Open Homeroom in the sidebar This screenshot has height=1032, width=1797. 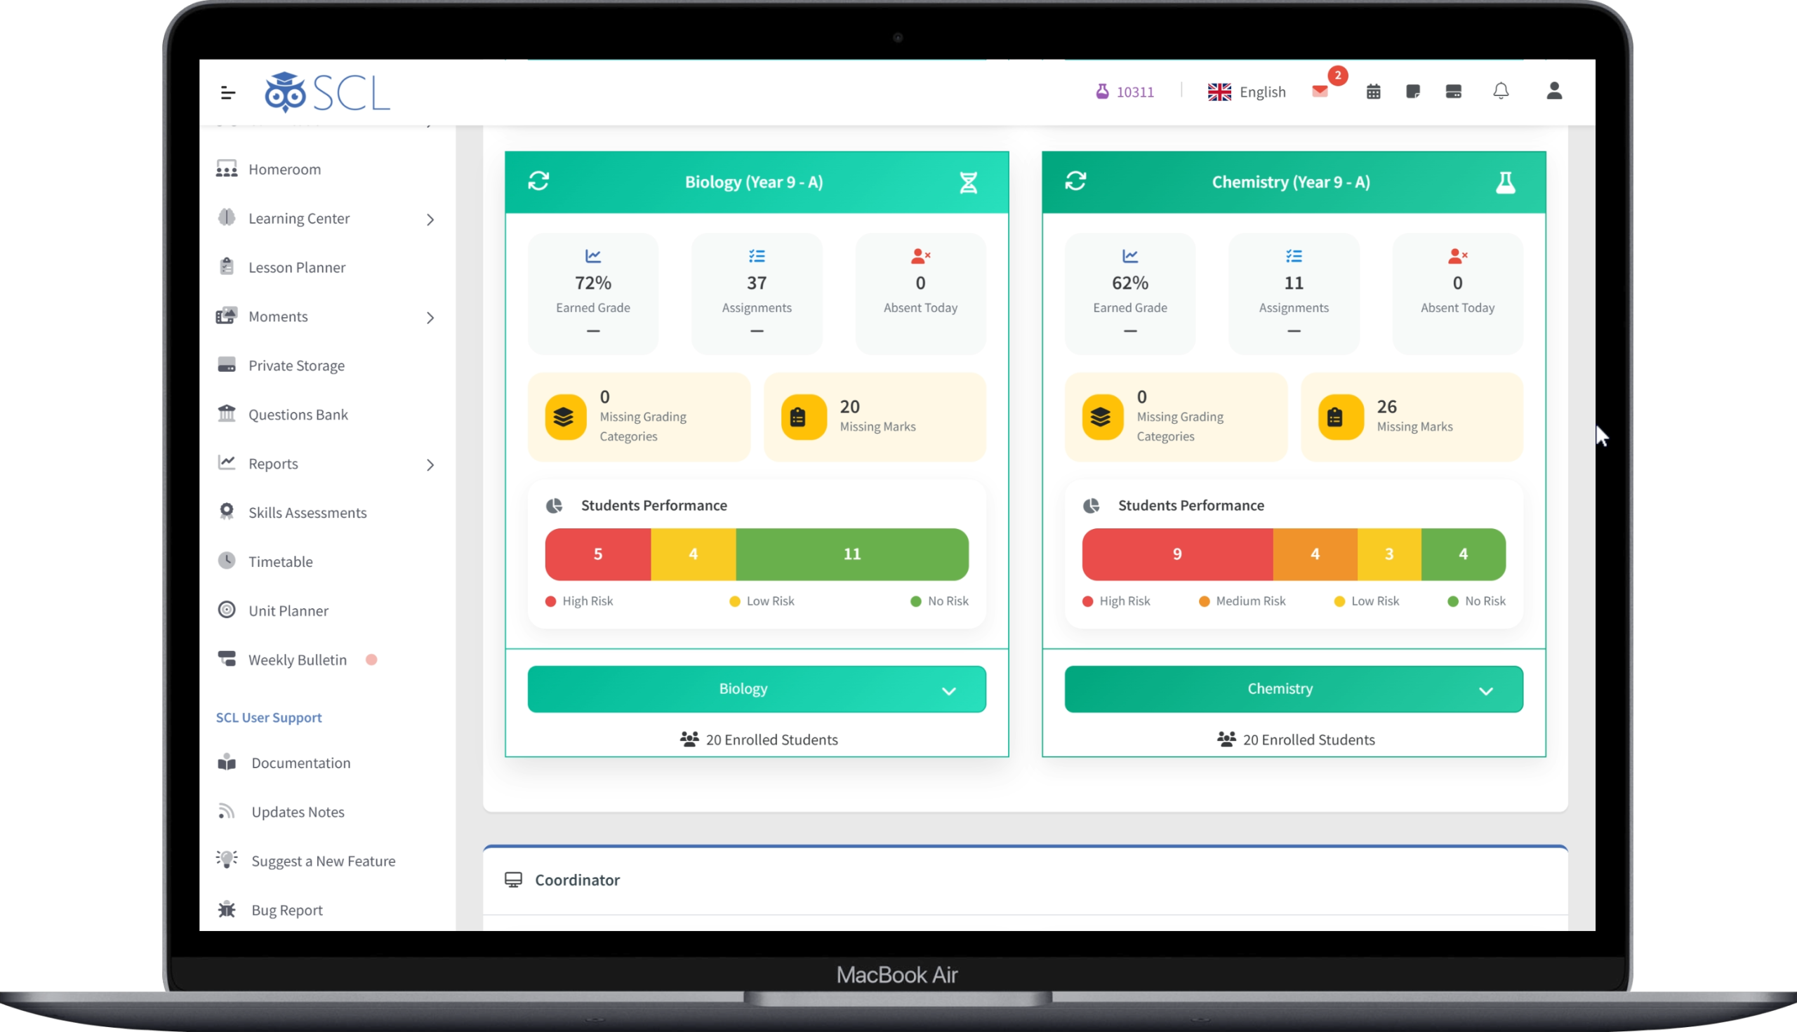[284, 169]
